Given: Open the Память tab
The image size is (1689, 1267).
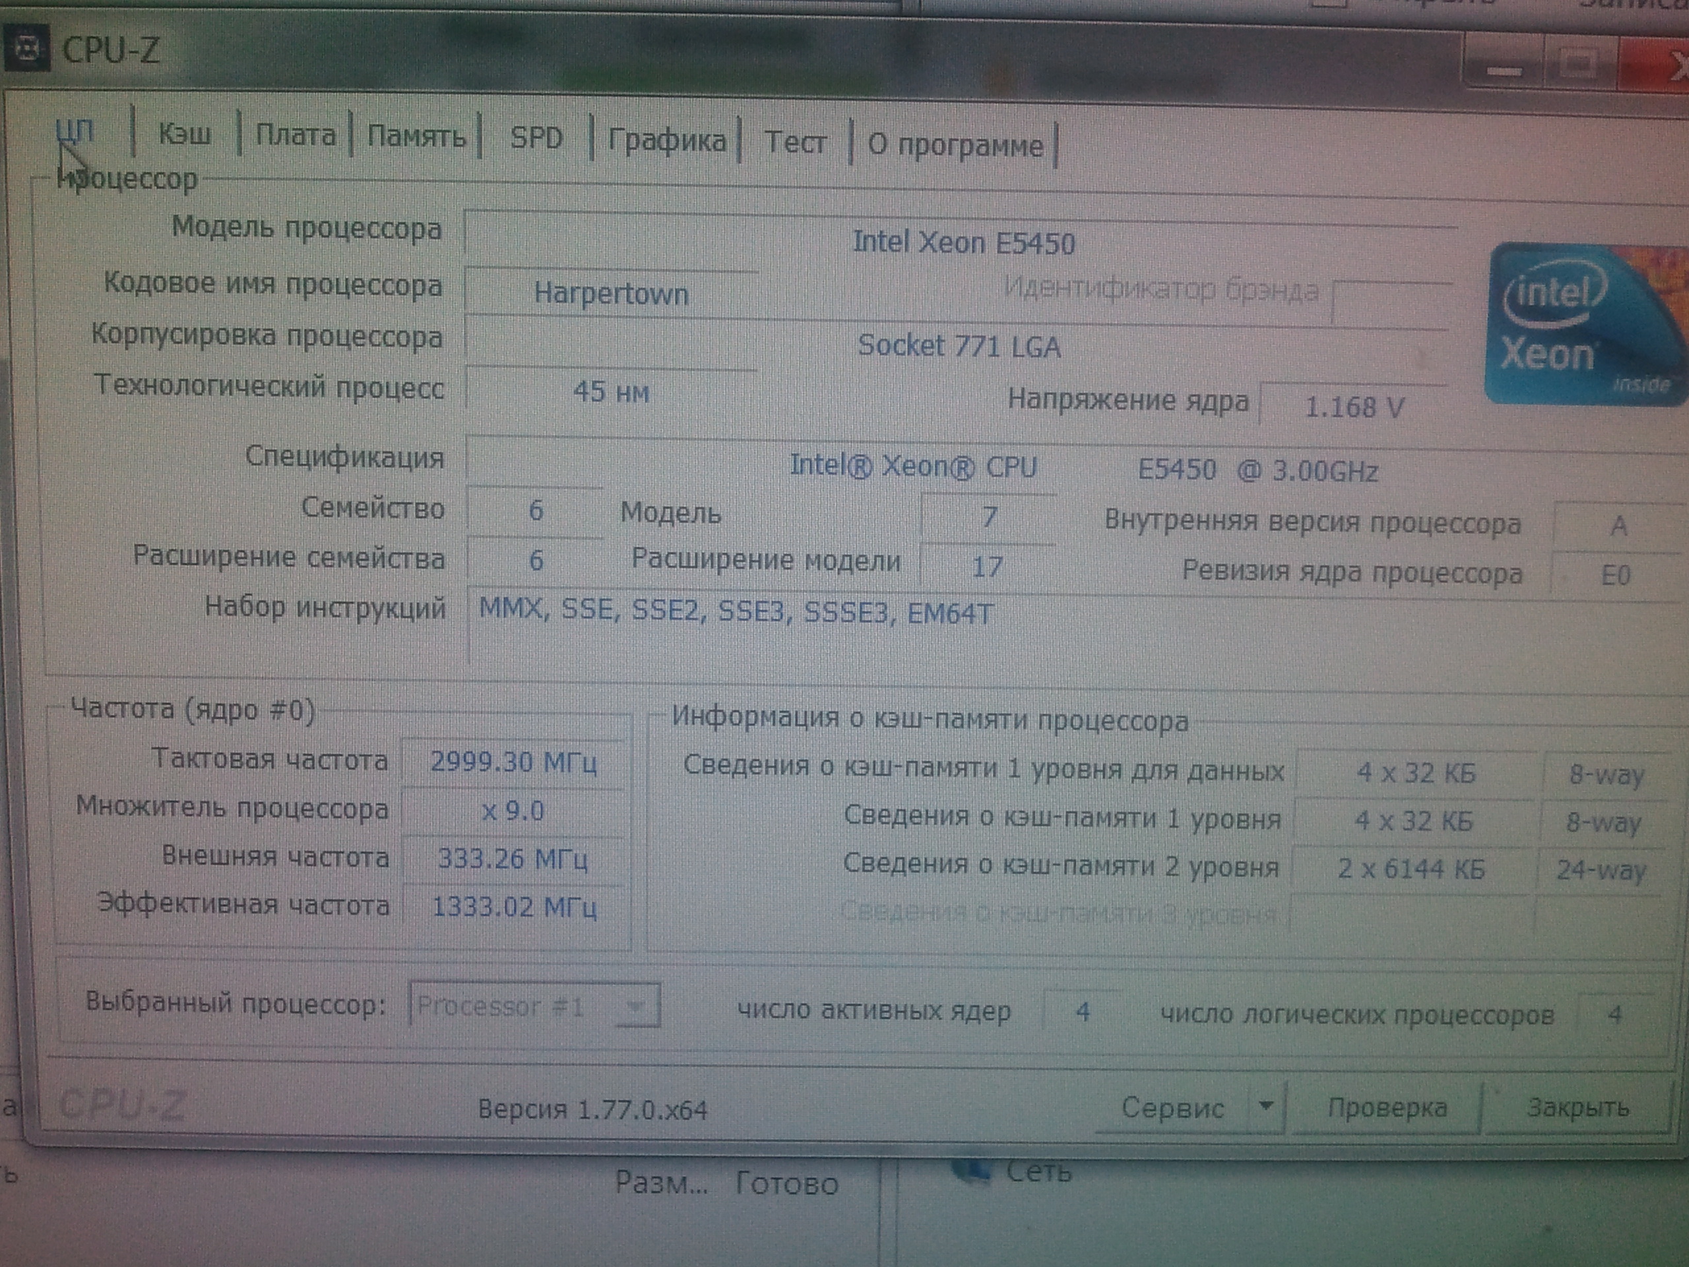Looking at the screenshot, I should click(x=416, y=136).
